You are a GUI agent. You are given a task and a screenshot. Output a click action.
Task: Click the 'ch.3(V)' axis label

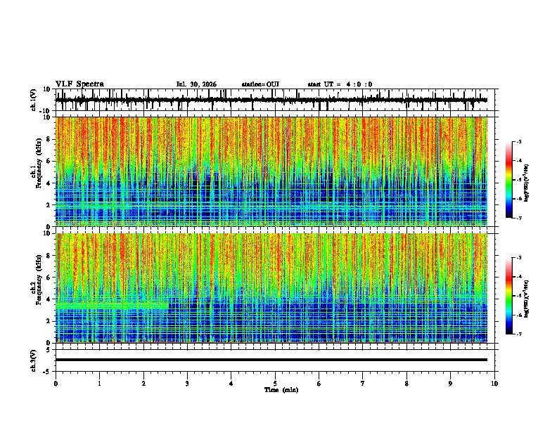coord(34,361)
